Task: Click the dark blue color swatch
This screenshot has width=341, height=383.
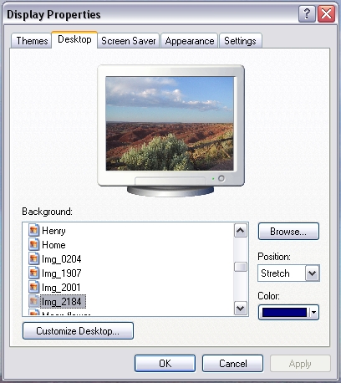Action: [x=284, y=313]
